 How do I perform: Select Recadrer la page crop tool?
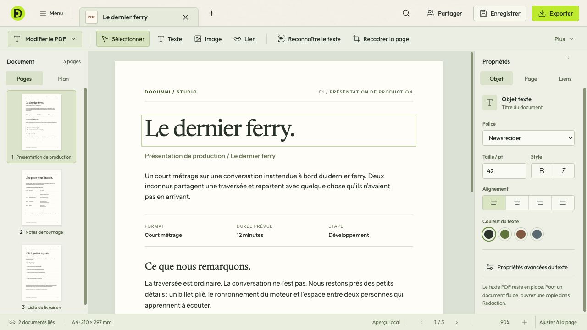coord(381,39)
